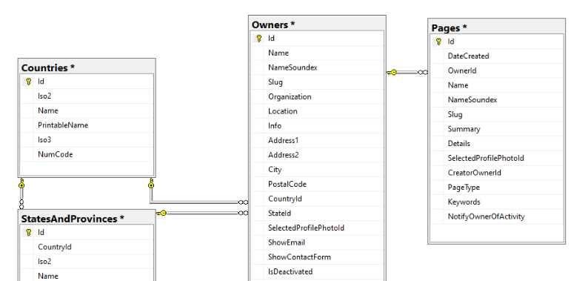Click the infinity end of StateId relationship
Screen dimensions: 588x281
244,213
